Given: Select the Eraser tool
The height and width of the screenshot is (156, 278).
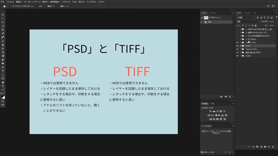Looking at the screenshot, I should (3, 52).
